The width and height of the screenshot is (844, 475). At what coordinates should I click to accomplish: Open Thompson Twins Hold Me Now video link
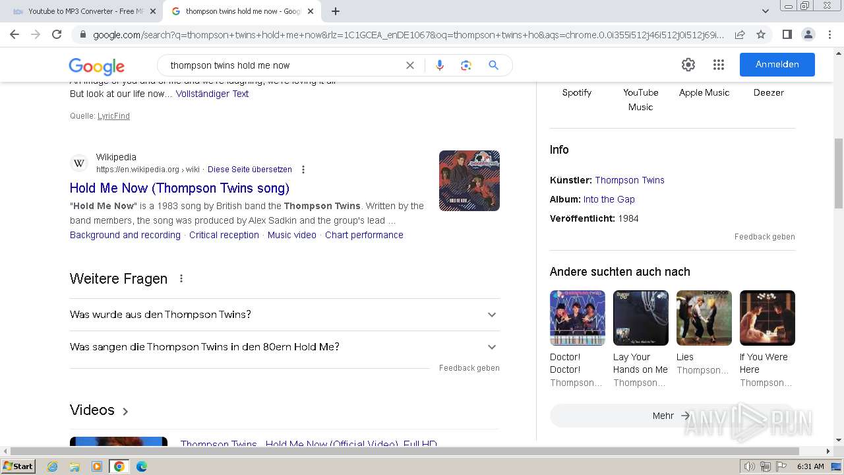point(309,444)
